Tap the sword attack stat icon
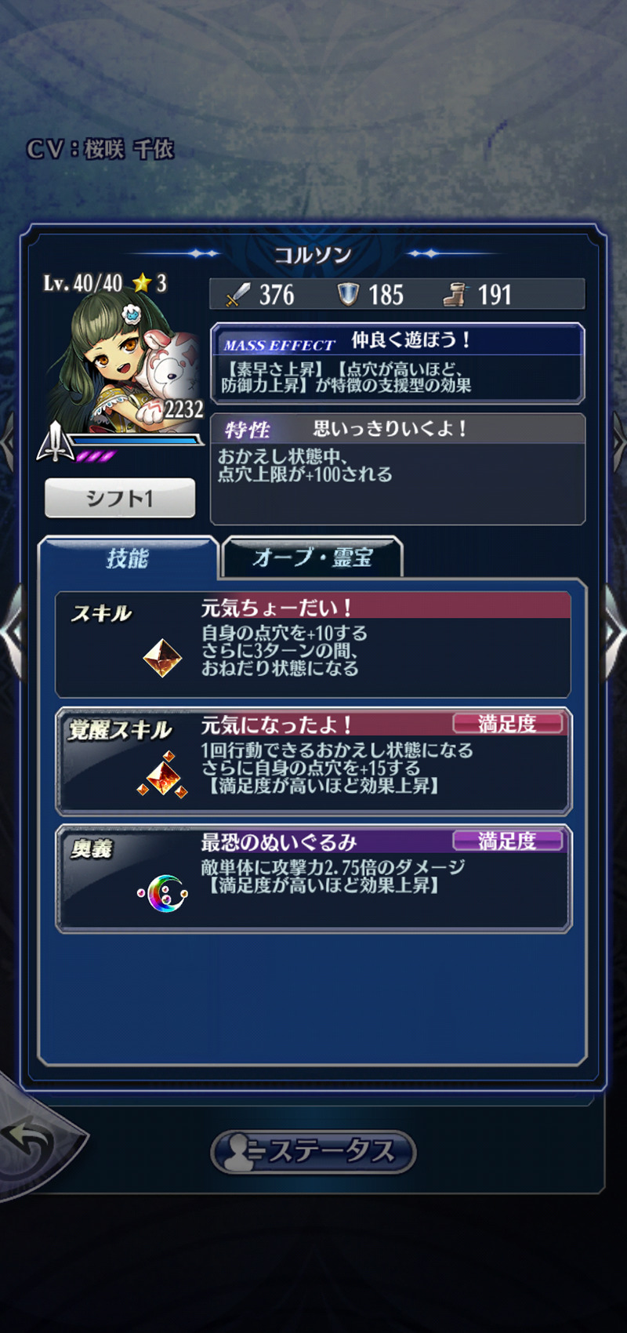This screenshot has width=627, height=1333. (x=237, y=296)
